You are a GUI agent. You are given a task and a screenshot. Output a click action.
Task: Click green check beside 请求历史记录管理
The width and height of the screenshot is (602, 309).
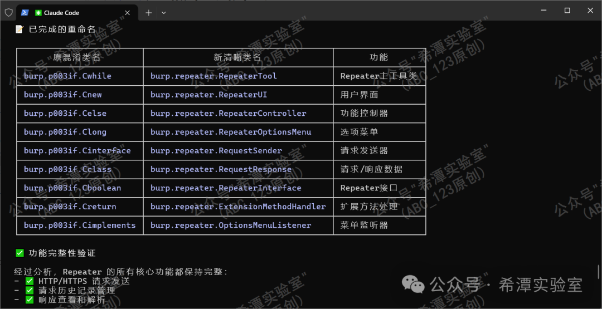(30, 291)
